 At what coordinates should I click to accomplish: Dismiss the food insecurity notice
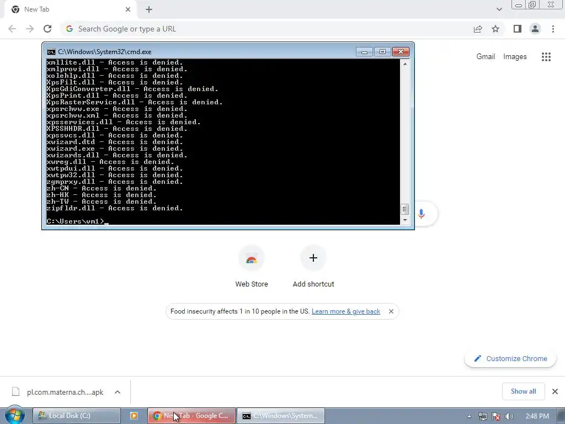pos(391,311)
